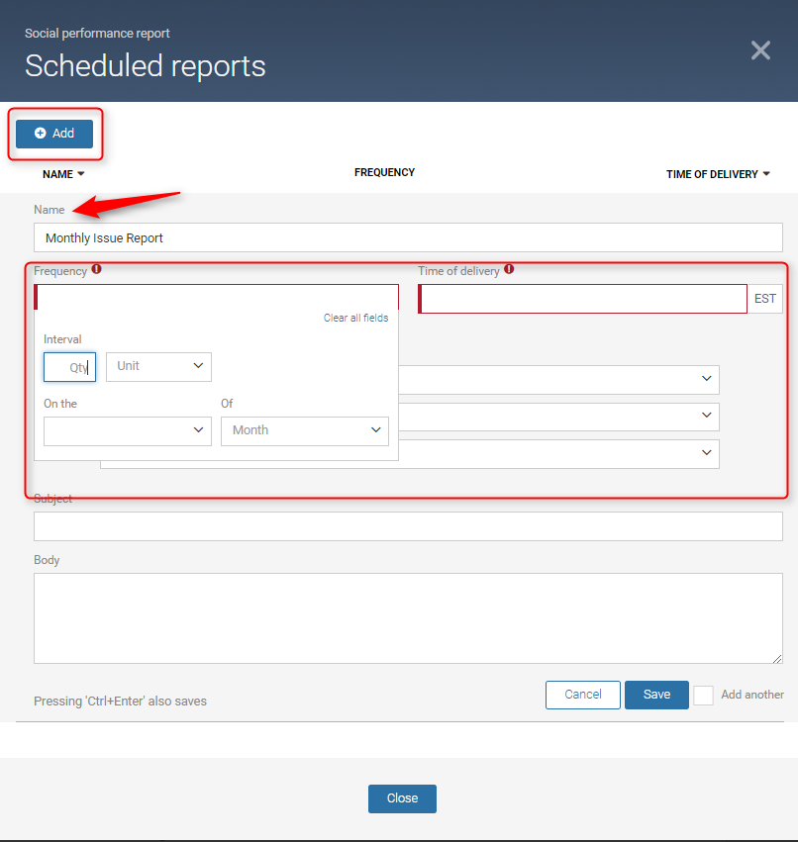The height and width of the screenshot is (842, 798).
Task: Click the 'Pressing Ctrl+Enter also saves' hint
Action: pos(121,702)
